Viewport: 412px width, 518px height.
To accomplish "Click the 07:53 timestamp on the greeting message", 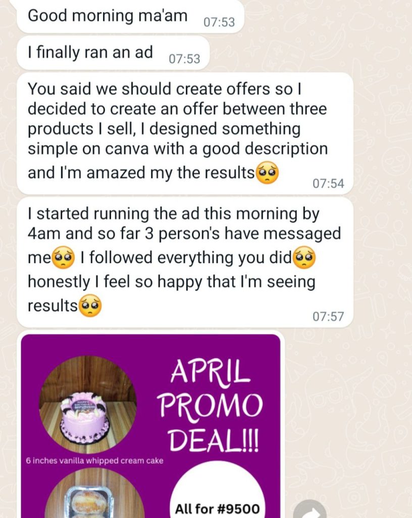I will (219, 22).
